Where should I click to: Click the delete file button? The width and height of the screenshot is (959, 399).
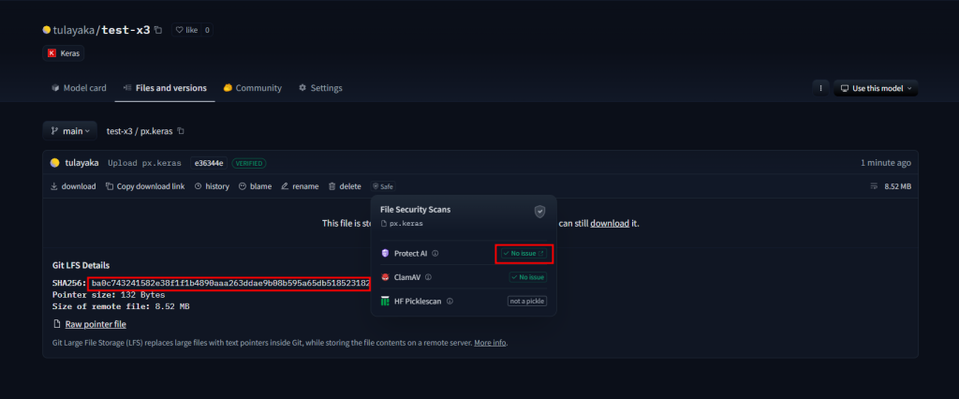coord(345,186)
